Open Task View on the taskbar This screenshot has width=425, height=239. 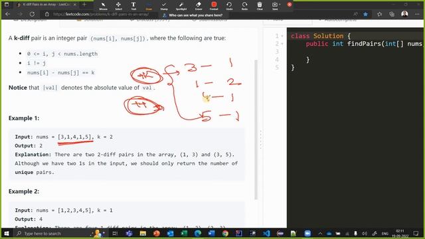pyautogui.click(x=115, y=233)
